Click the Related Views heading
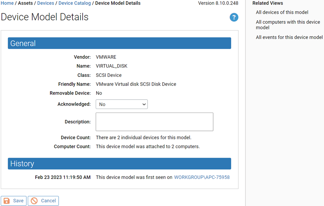The height and width of the screenshot is (206, 324). coord(268,3)
